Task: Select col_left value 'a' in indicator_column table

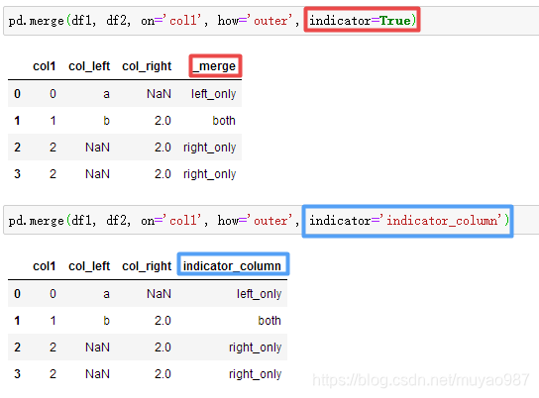Action: [106, 294]
